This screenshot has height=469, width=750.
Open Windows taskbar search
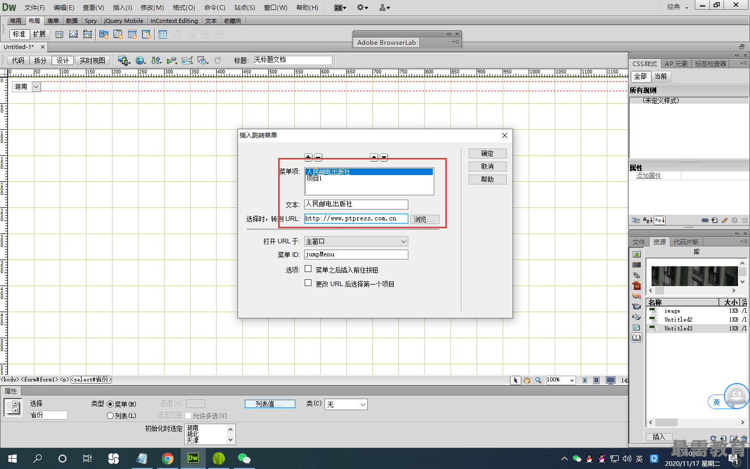click(37, 459)
